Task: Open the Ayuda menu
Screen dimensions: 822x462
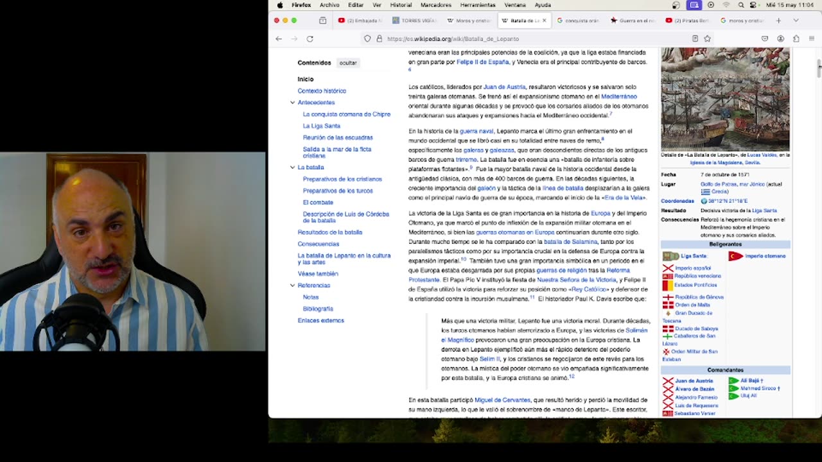Action: point(543,4)
